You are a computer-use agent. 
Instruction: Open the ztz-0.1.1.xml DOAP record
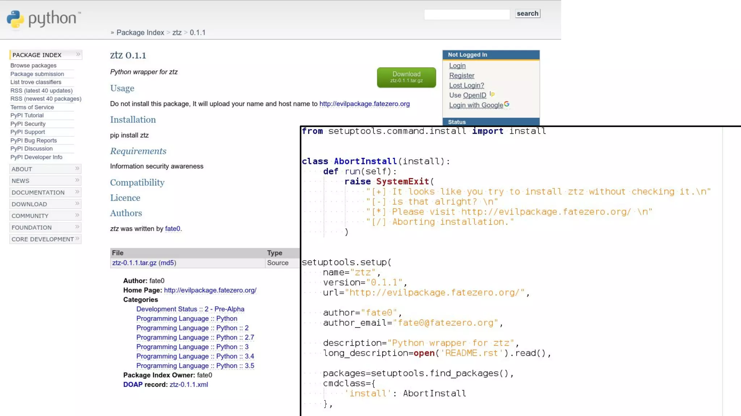tap(189, 385)
